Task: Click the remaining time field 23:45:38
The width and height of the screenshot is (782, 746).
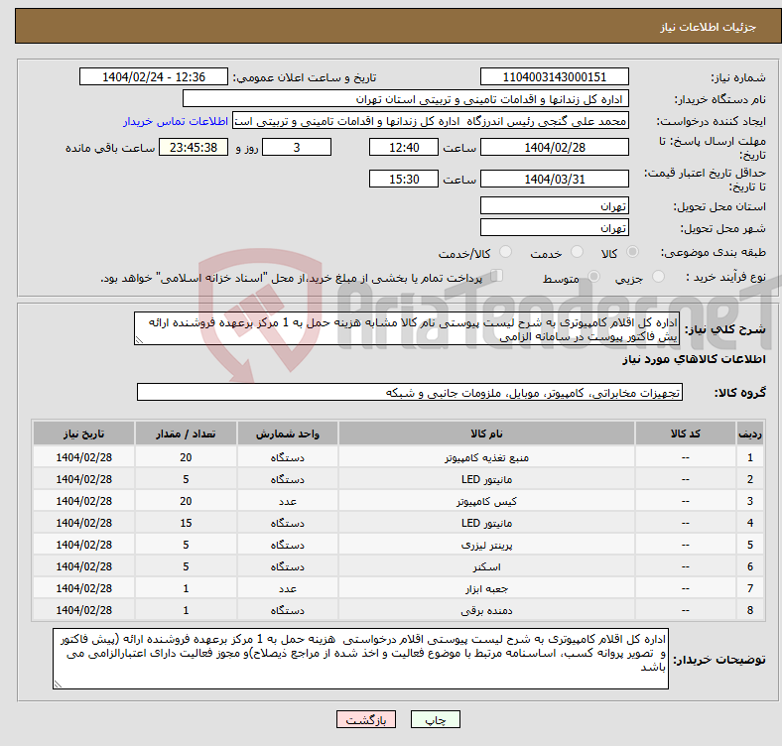Action: pyautogui.click(x=194, y=147)
